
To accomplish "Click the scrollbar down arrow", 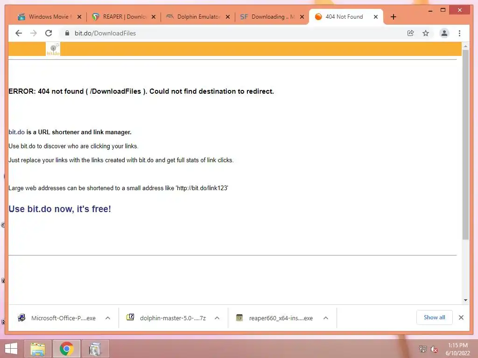I will pos(465,300).
